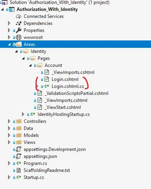Expand the Properties node

click(x=9, y=30)
